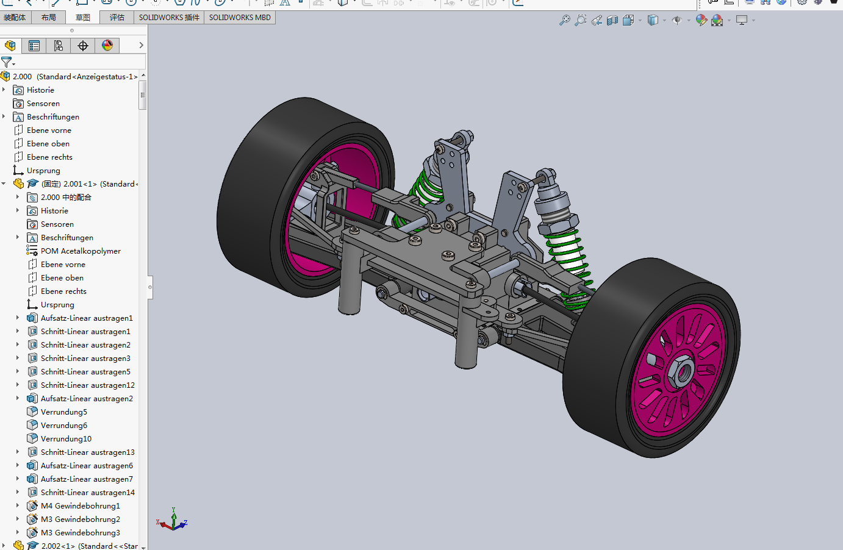Click the Previous View icon
This screenshot has width=843, height=550.
pyautogui.click(x=597, y=20)
